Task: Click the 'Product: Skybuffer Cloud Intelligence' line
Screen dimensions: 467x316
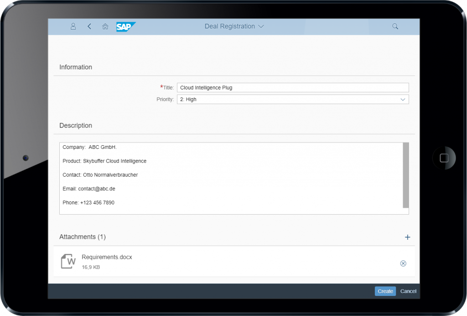Action: click(104, 161)
